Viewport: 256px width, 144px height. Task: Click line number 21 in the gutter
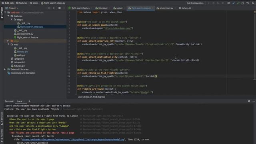(x=69, y=76)
